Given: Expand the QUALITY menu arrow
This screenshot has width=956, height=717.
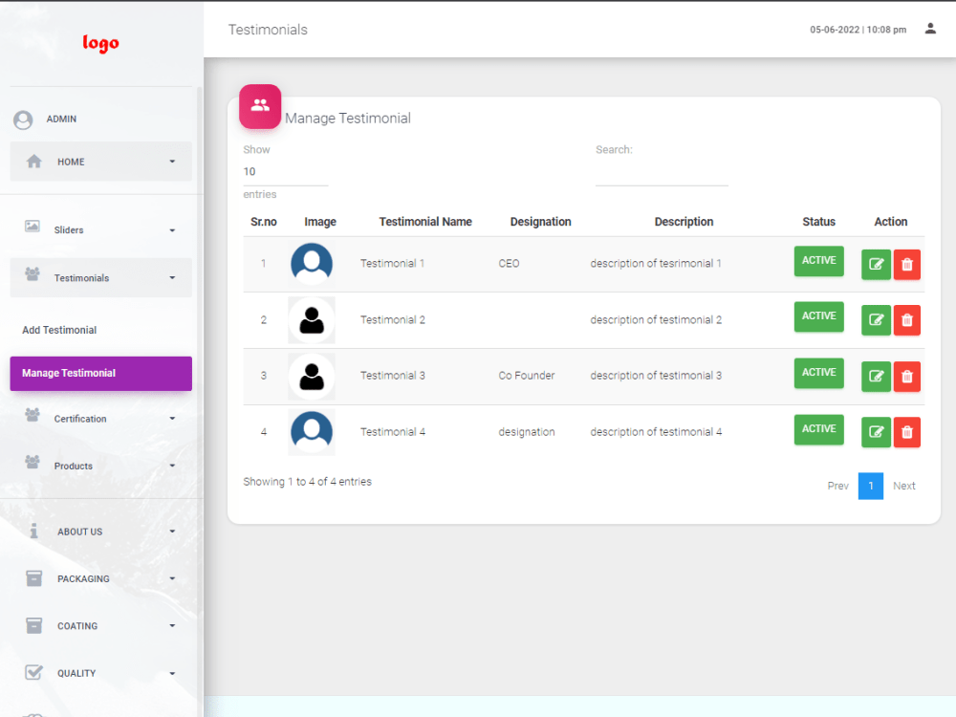Looking at the screenshot, I should tap(172, 674).
